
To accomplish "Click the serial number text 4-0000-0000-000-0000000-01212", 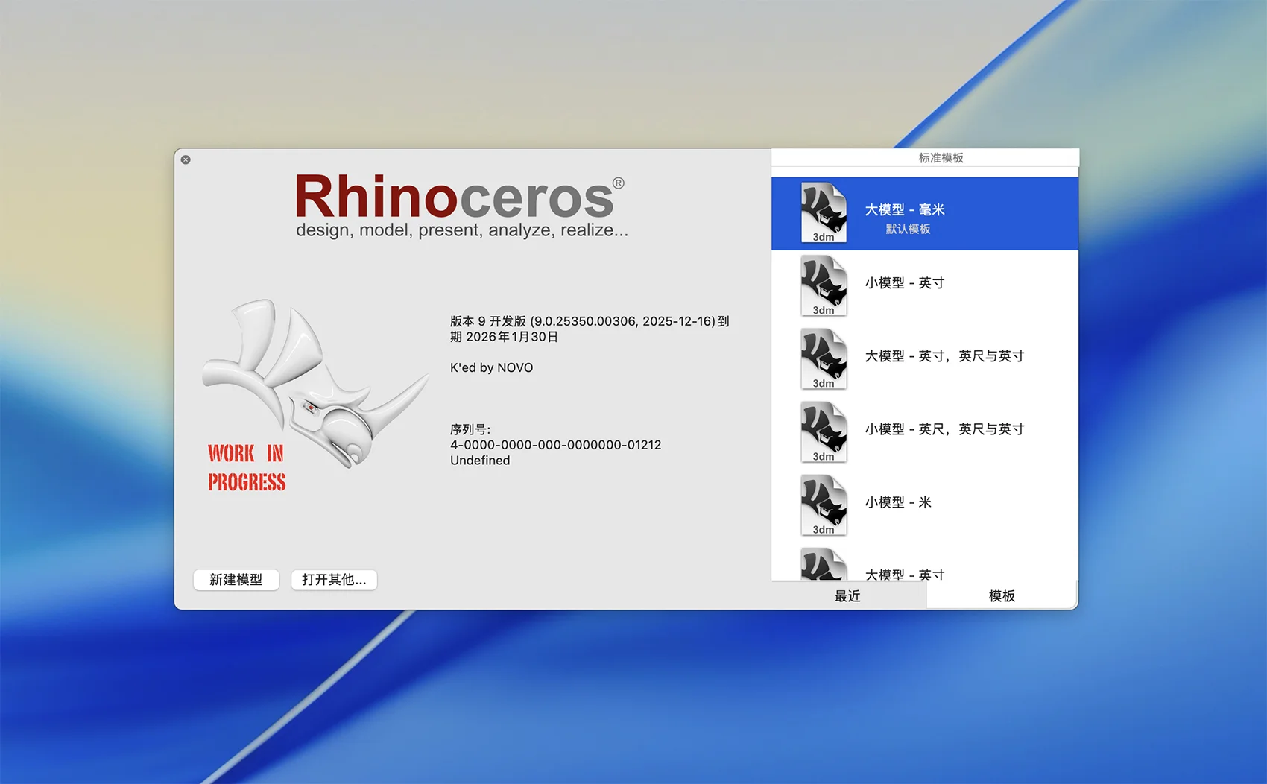I will coord(555,445).
